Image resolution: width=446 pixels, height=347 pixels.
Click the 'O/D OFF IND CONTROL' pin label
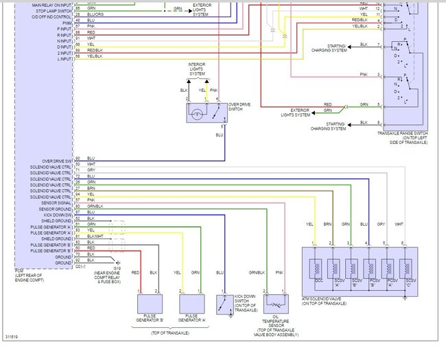coord(51,17)
